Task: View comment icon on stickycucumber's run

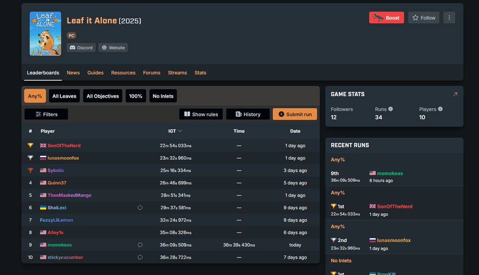Action: point(140,257)
